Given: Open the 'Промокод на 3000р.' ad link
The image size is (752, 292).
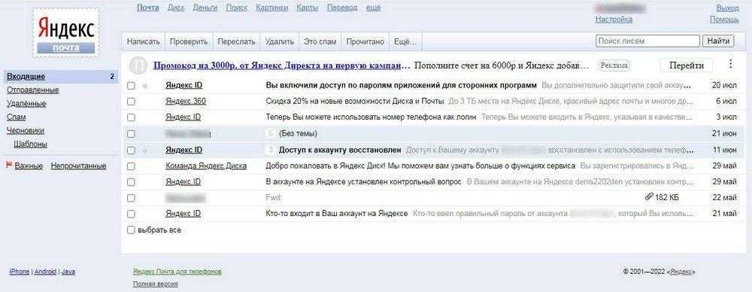Looking at the screenshot, I should [281, 65].
